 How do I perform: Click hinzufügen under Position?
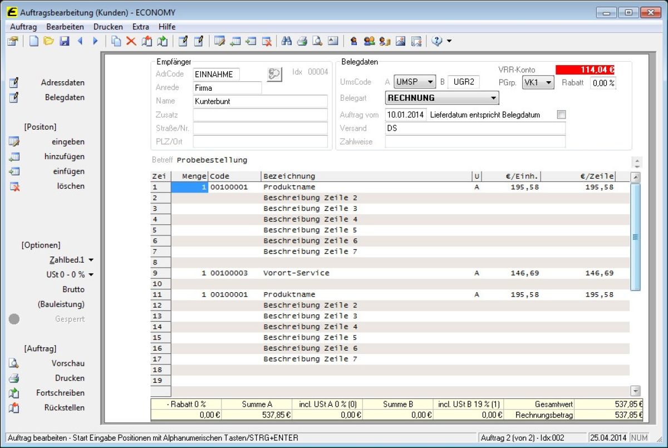65,156
